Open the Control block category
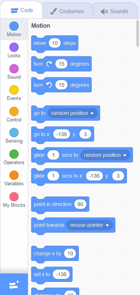Viewport: 140px width, 295px height. 14,115
